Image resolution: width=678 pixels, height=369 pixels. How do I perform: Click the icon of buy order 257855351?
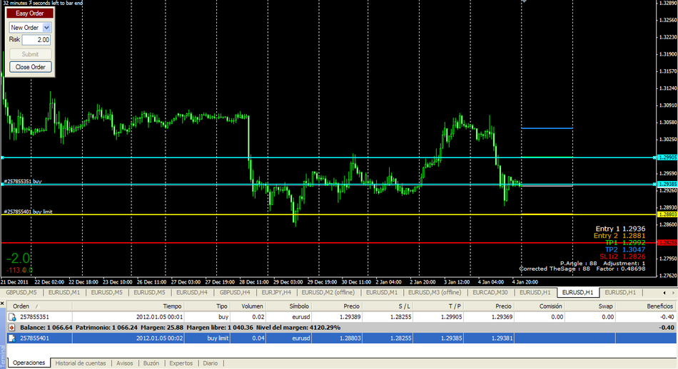click(x=12, y=316)
